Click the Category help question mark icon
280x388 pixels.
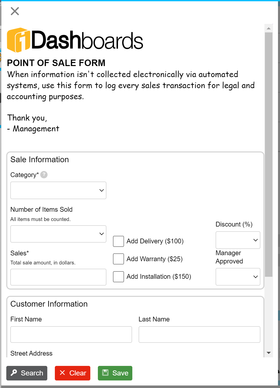point(44,175)
